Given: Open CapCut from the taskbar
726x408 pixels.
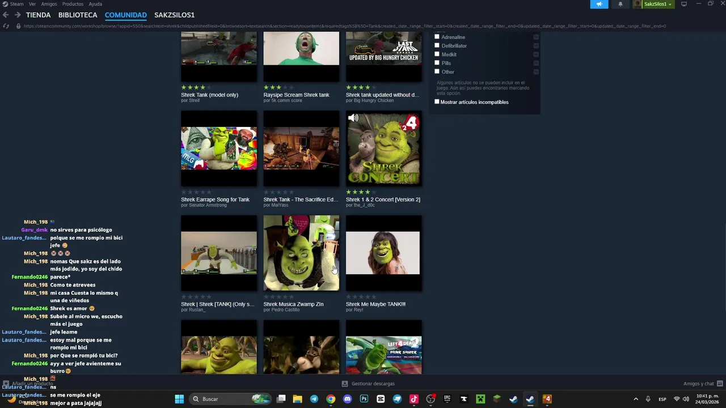Looking at the screenshot, I should point(381,399).
